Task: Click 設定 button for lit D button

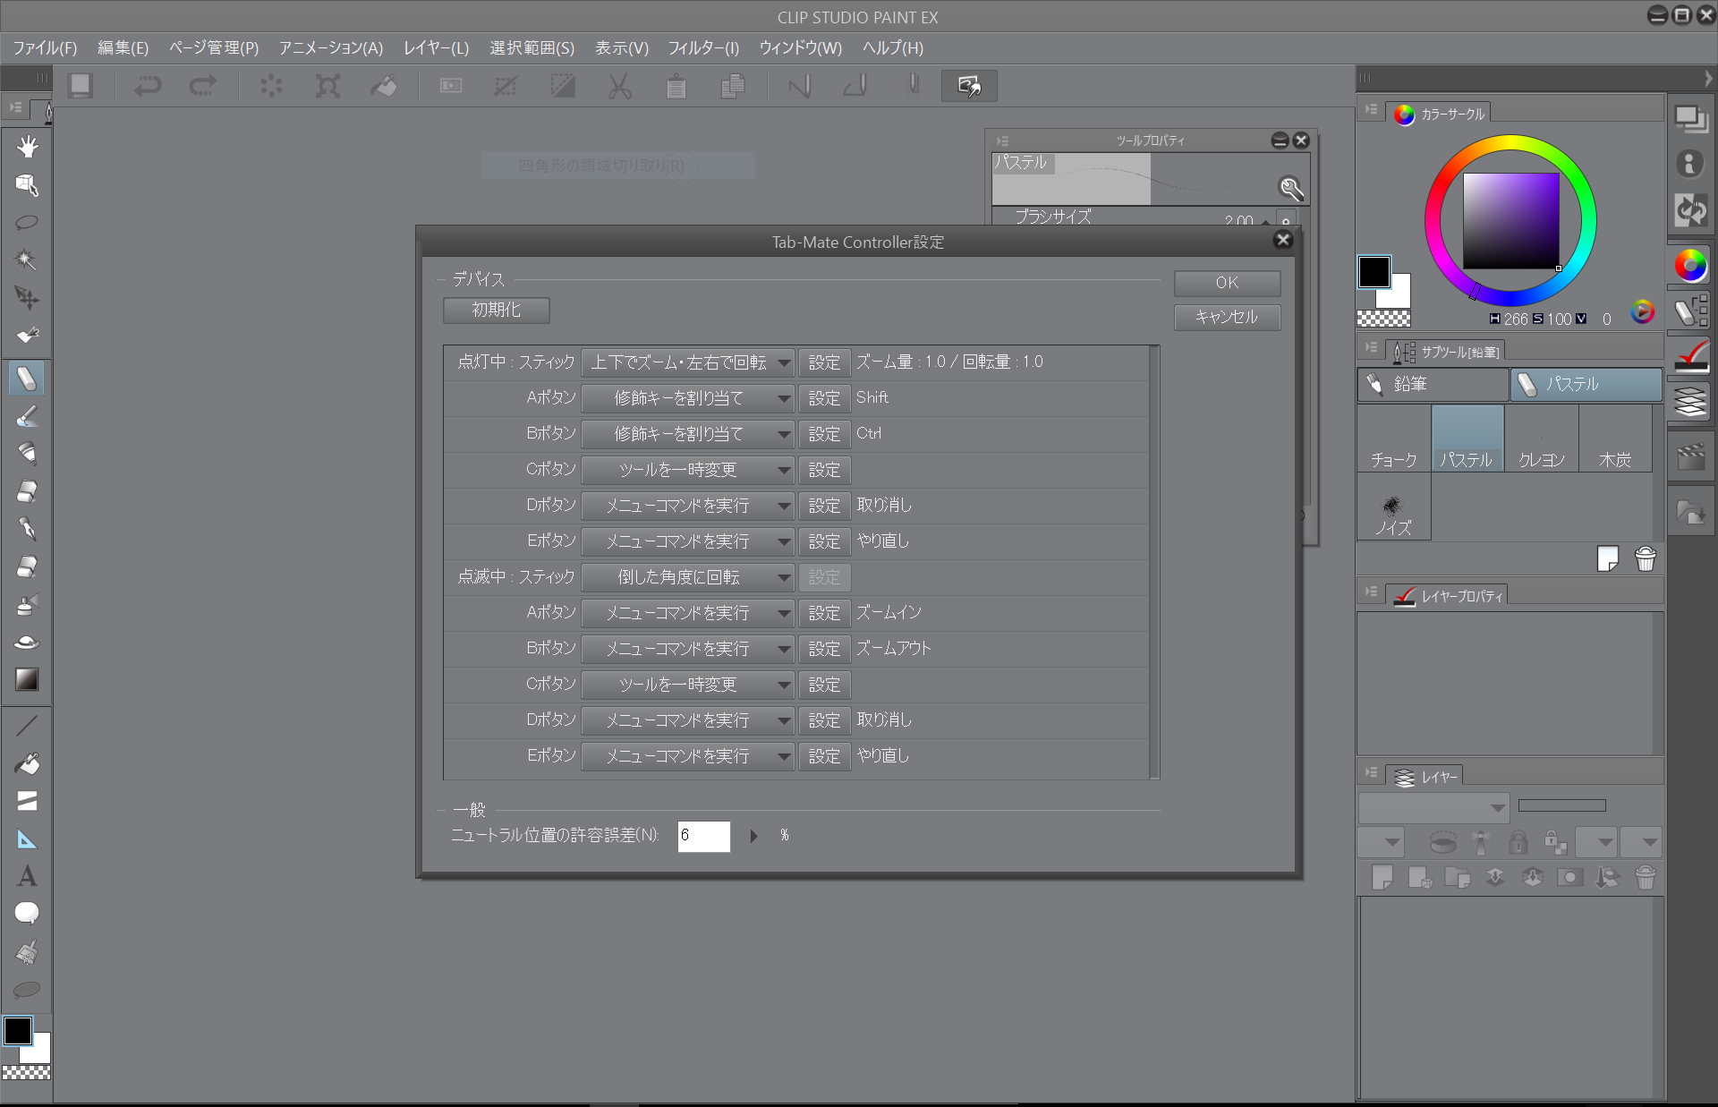Action: [x=824, y=506]
